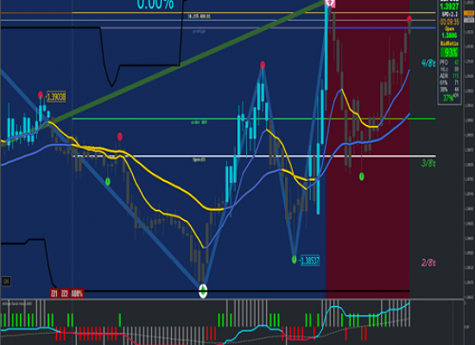Click the red swing-high dot beside the 1.39038 label
Screen dimensions: 475x345
click(x=41, y=96)
